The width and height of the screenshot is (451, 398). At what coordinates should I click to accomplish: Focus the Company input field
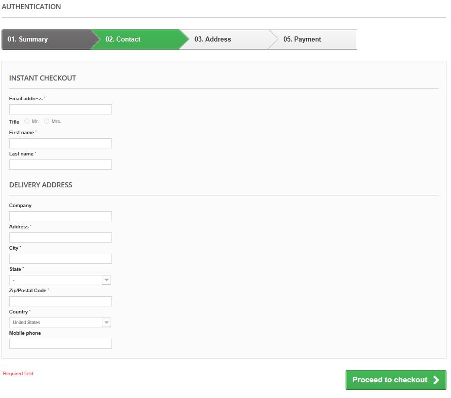pyautogui.click(x=60, y=216)
